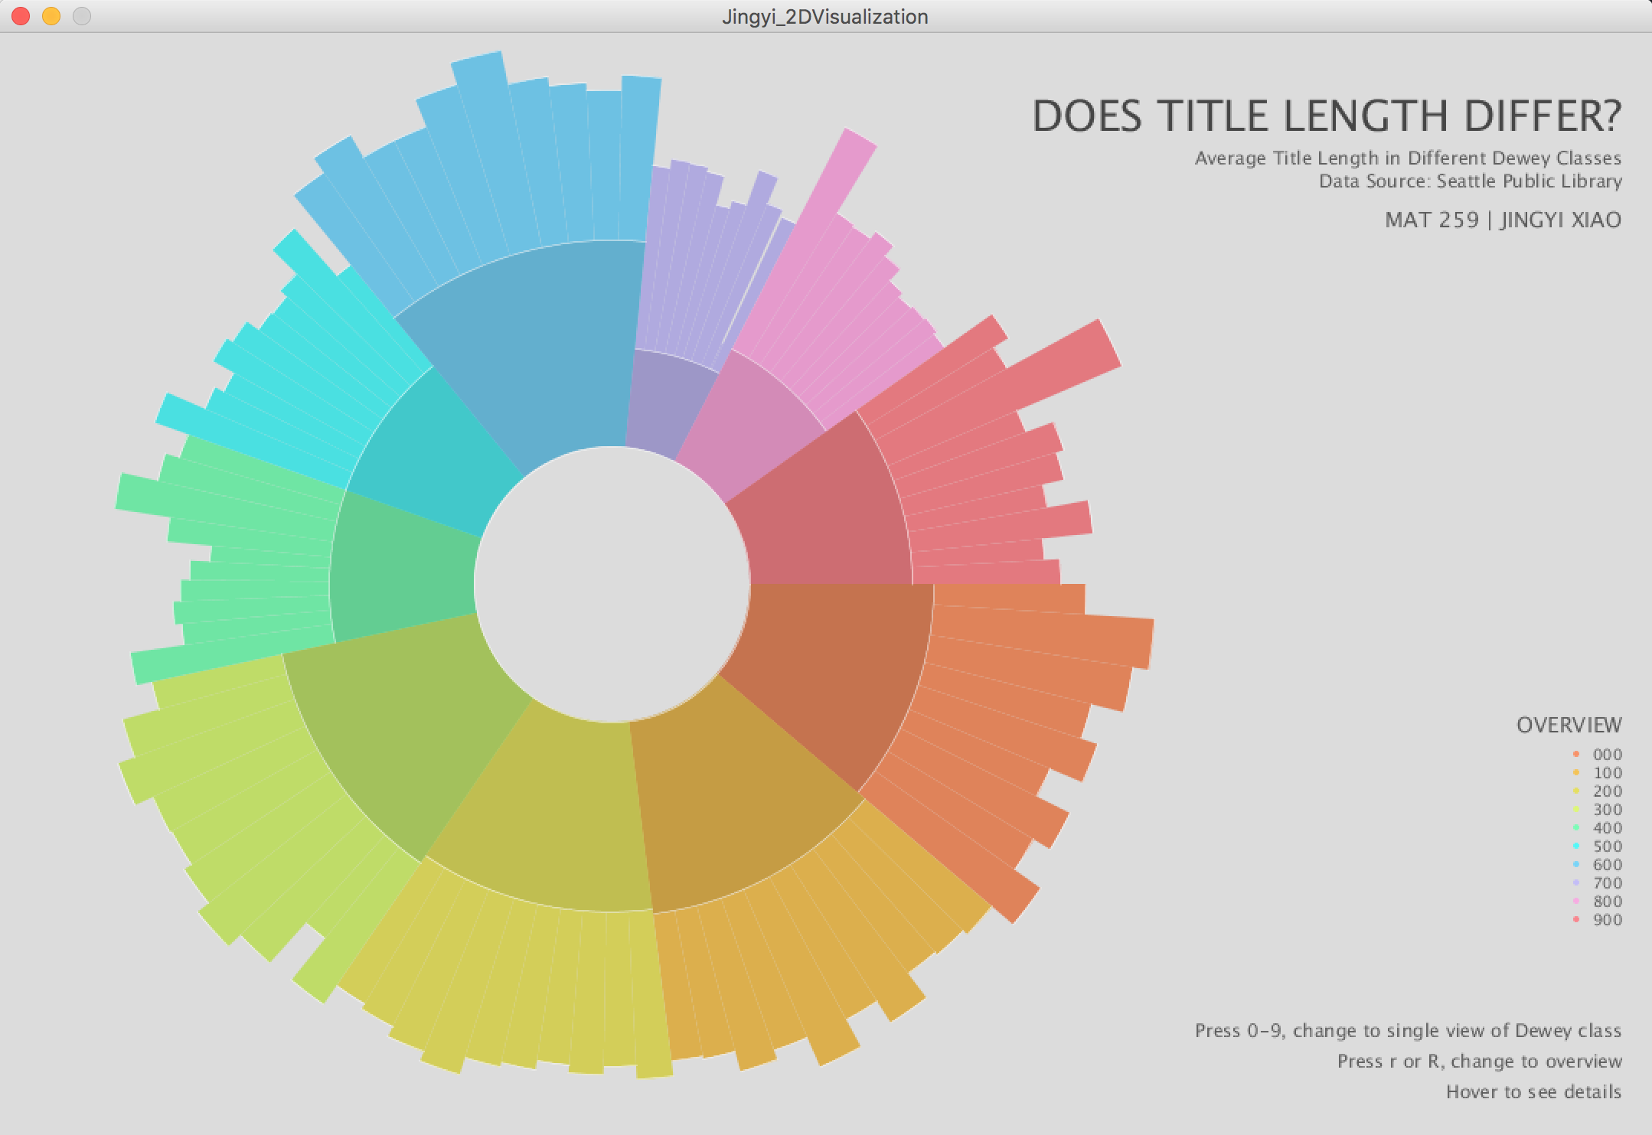Image resolution: width=1652 pixels, height=1135 pixels.
Task: Click the OVERVIEW heading above the legend
Action: (1569, 726)
